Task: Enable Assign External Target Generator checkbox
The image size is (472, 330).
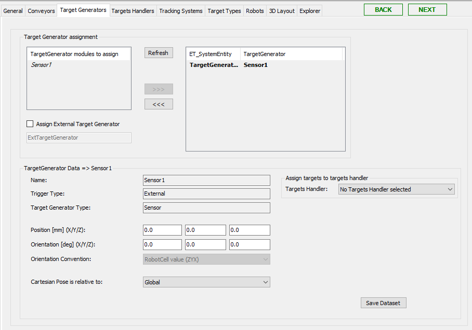Action: coord(30,124)
